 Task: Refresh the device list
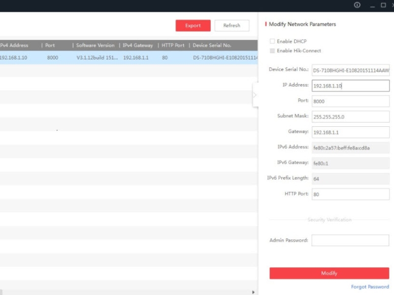(x=231, y=26)
